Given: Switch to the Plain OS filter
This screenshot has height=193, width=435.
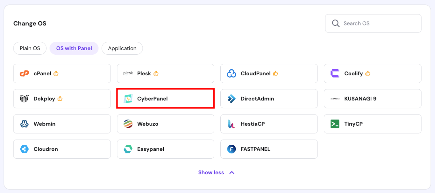Looking at the screenshot, I should tap(30, 48).
